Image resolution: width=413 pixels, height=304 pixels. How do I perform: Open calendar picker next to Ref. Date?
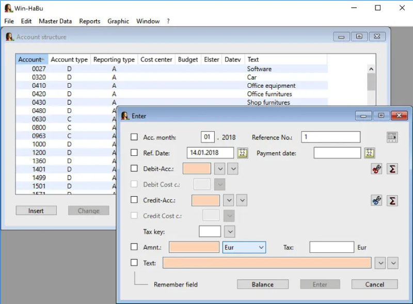pyautogui.click(x=243, y=153)
